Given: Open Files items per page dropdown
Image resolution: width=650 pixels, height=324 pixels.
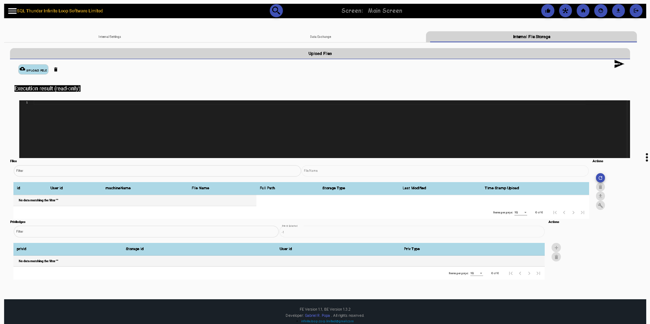Looking at the screenshot, I should click(520, 213).
